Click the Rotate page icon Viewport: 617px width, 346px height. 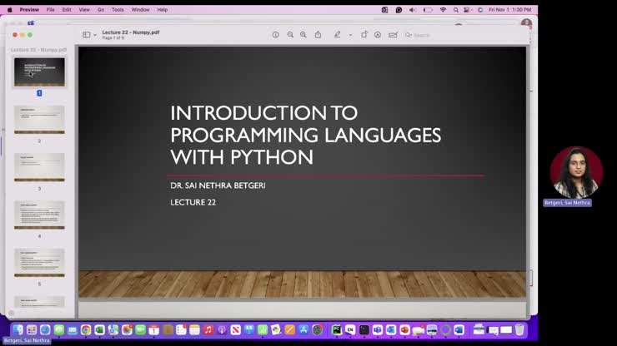tap(364, 35)
